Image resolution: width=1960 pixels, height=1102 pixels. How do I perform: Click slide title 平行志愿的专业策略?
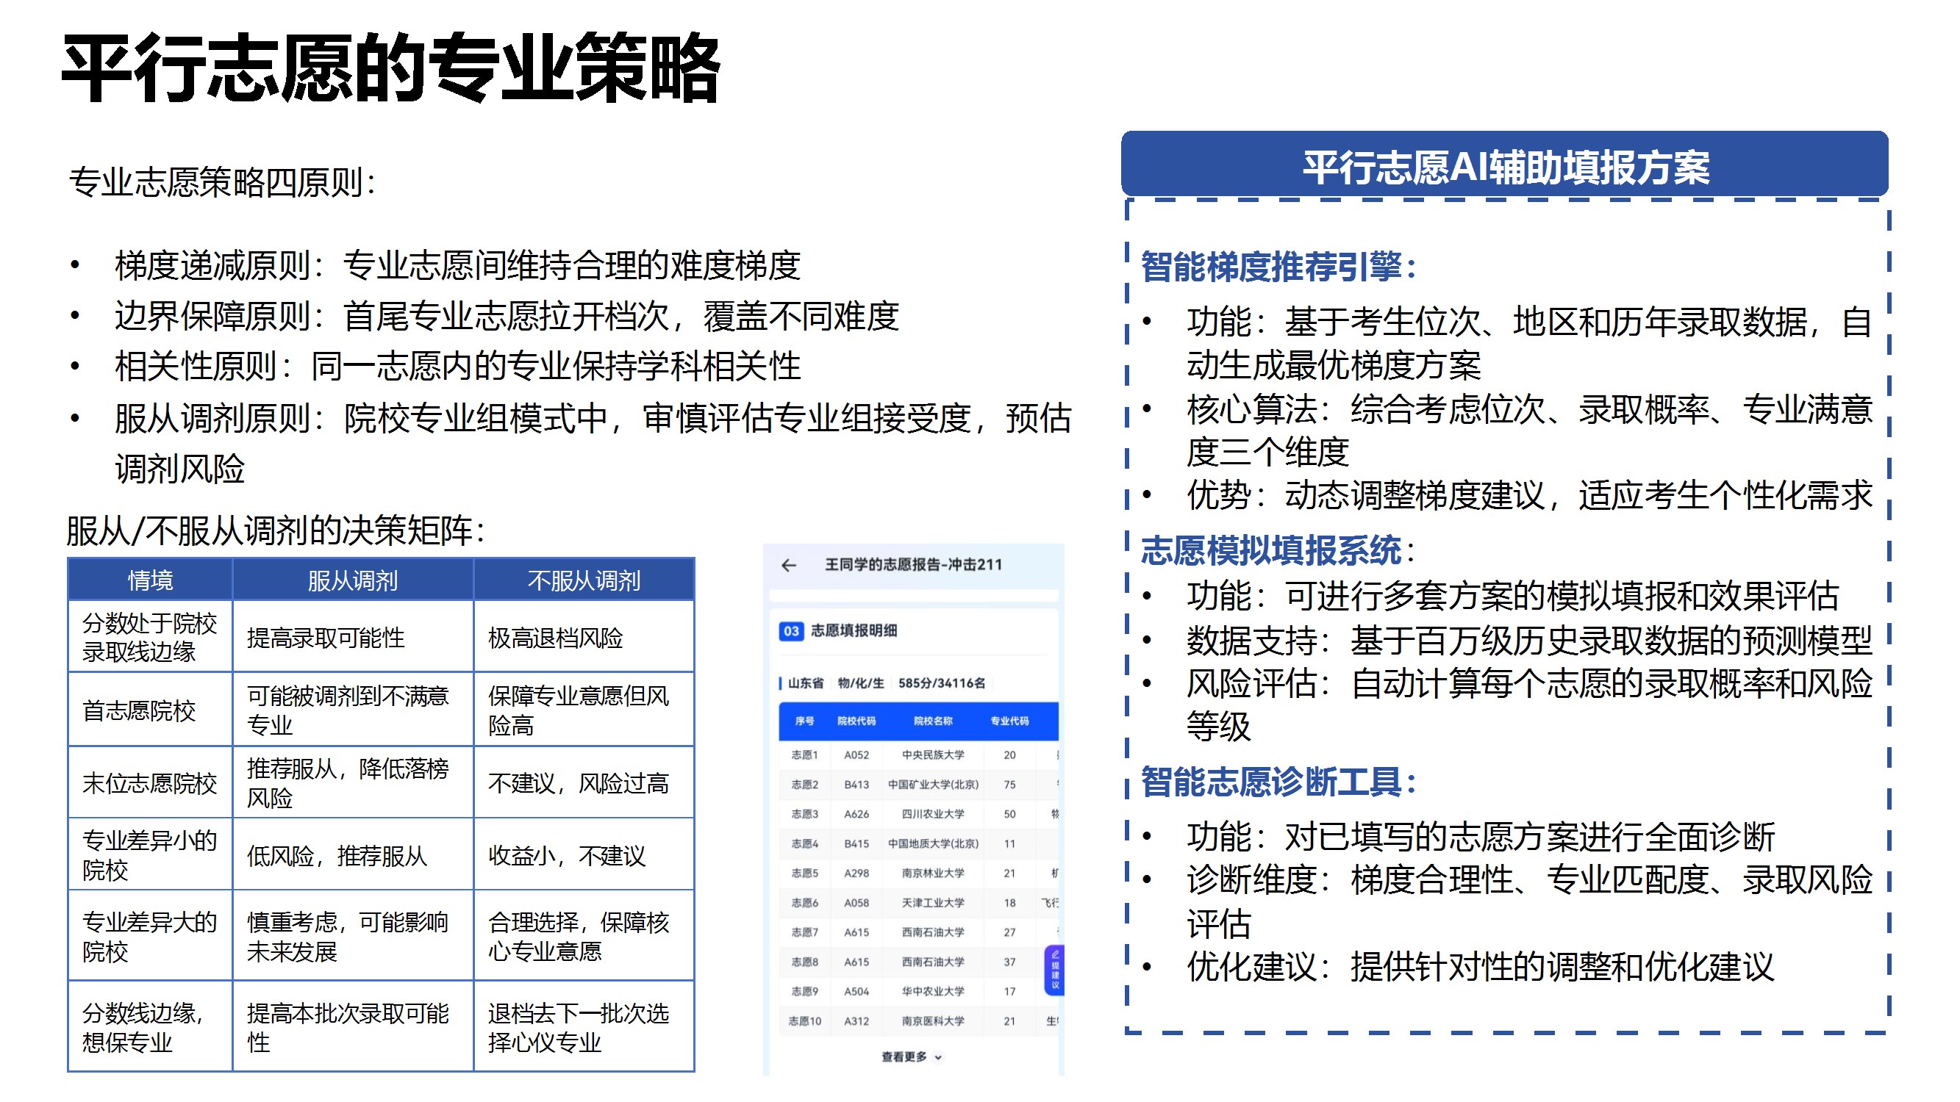pos(390,68)
